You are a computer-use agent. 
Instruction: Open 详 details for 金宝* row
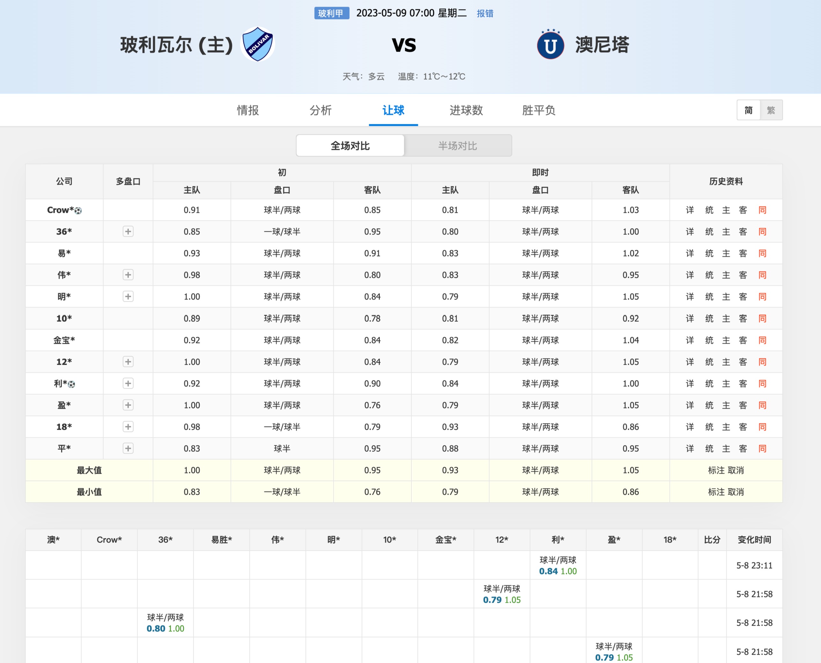click(x=690, y=340)
